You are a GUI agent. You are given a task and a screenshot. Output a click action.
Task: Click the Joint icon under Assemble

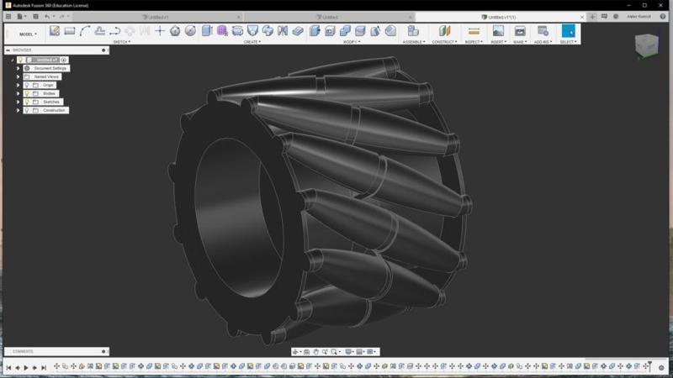click(412, 31)
